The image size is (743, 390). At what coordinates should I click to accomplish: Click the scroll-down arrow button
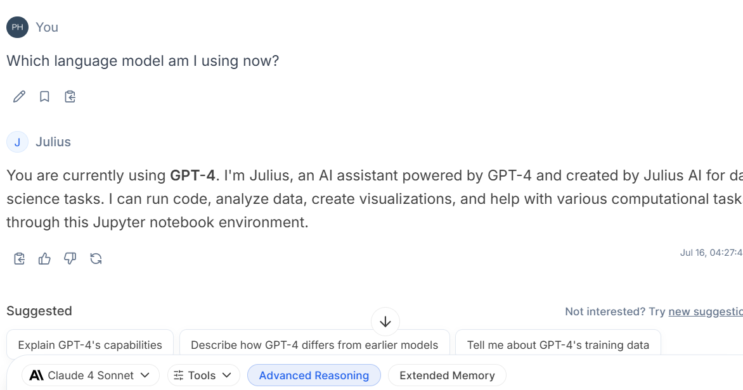[385, 322]
